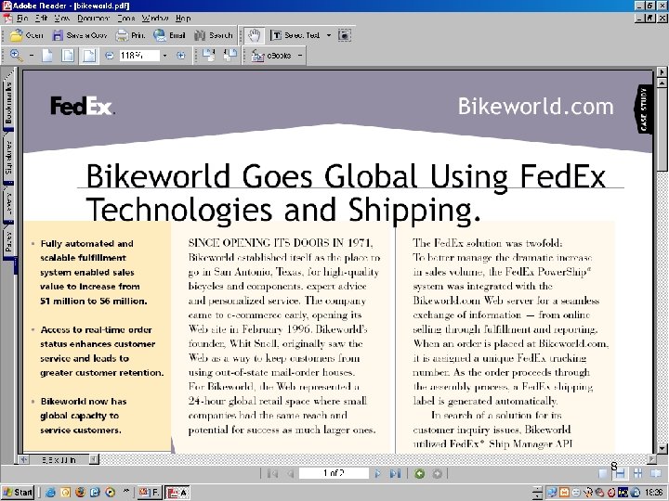Screen dimensions: 669x501
Task: Rotate page clockwise
Action: click(209, 55)
